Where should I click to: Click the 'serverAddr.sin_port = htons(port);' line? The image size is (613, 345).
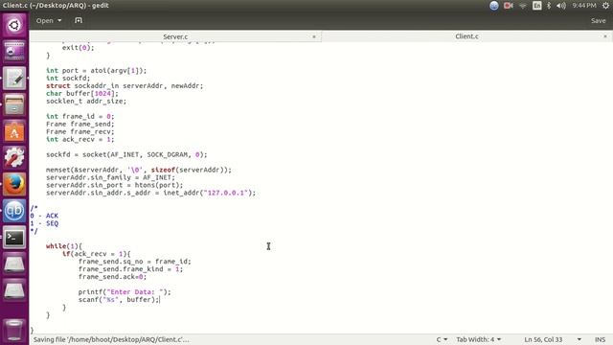click(115, 185)
